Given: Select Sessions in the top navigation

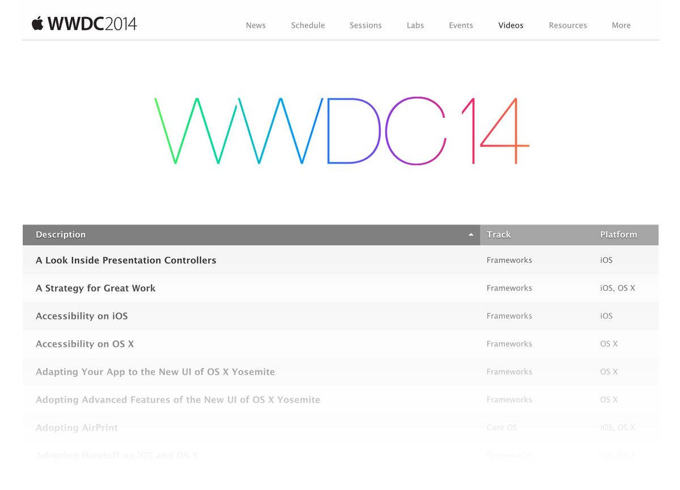Looking at the screenshot, I should click(x=365, y=25).
